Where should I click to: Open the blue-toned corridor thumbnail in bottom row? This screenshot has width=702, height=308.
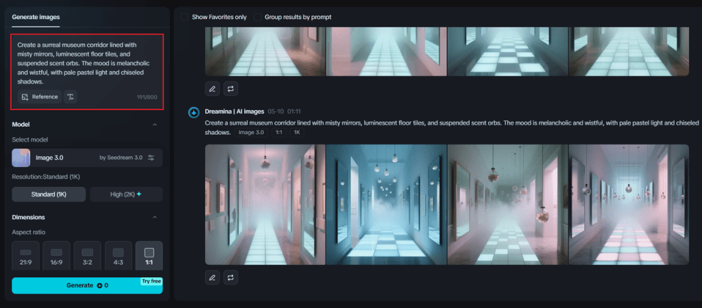pos(386,204)
